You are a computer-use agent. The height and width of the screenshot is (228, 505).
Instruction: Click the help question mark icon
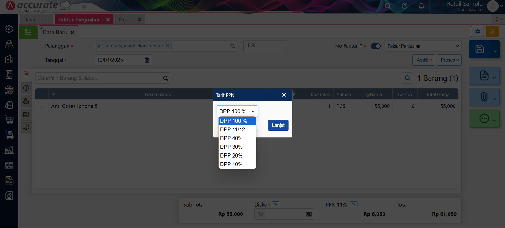(x=405, y=6)
